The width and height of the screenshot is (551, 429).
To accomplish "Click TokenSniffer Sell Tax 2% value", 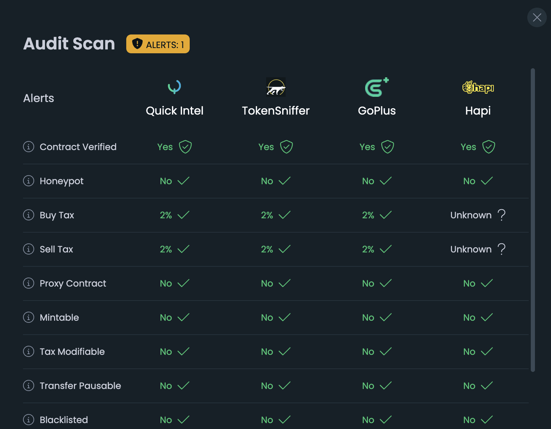I will [x=267, y=249].
